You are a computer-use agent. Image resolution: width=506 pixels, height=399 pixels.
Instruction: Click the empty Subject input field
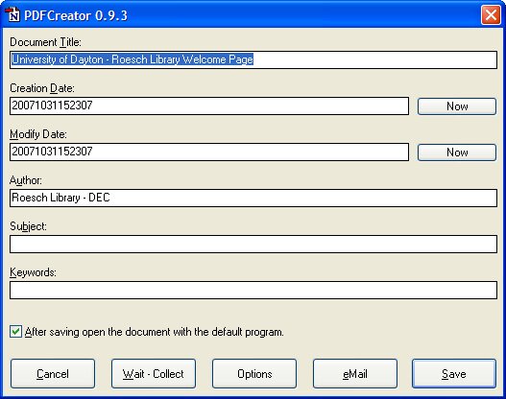(253, 244)
